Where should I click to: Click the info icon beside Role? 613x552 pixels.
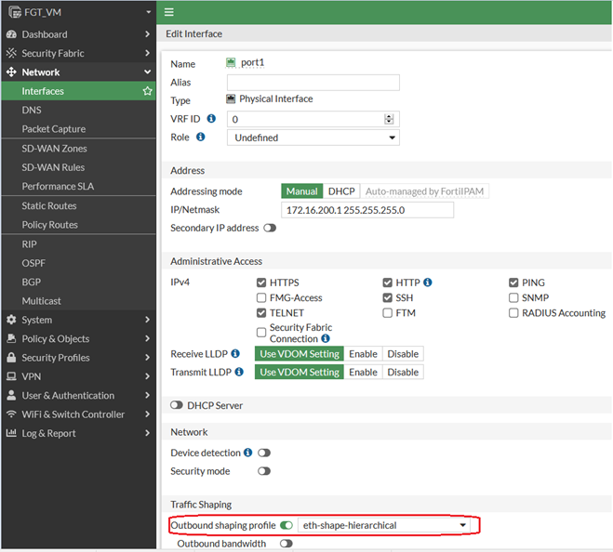(x=201, y=138)
